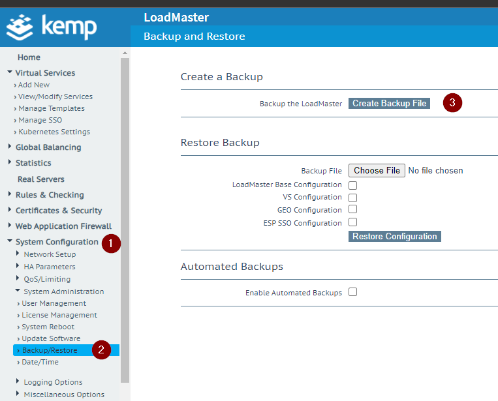This screenshot has height=401, width=498.
Task: Open Real Servers menu item
Action: tap(41, 179)
